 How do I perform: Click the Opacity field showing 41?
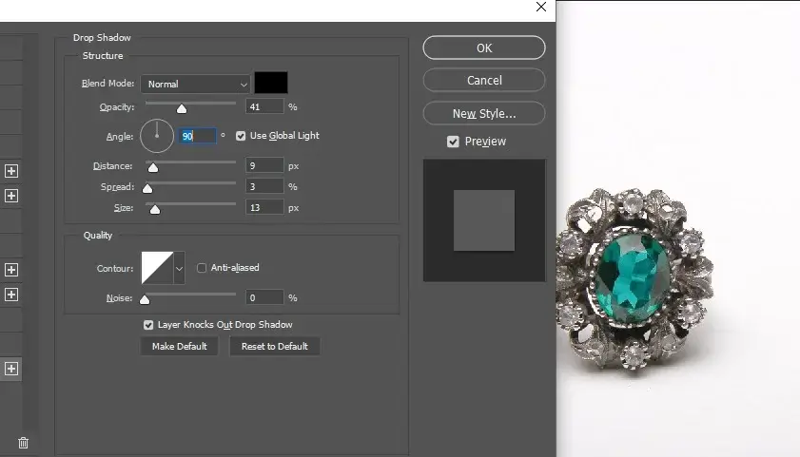pos(264,106)
